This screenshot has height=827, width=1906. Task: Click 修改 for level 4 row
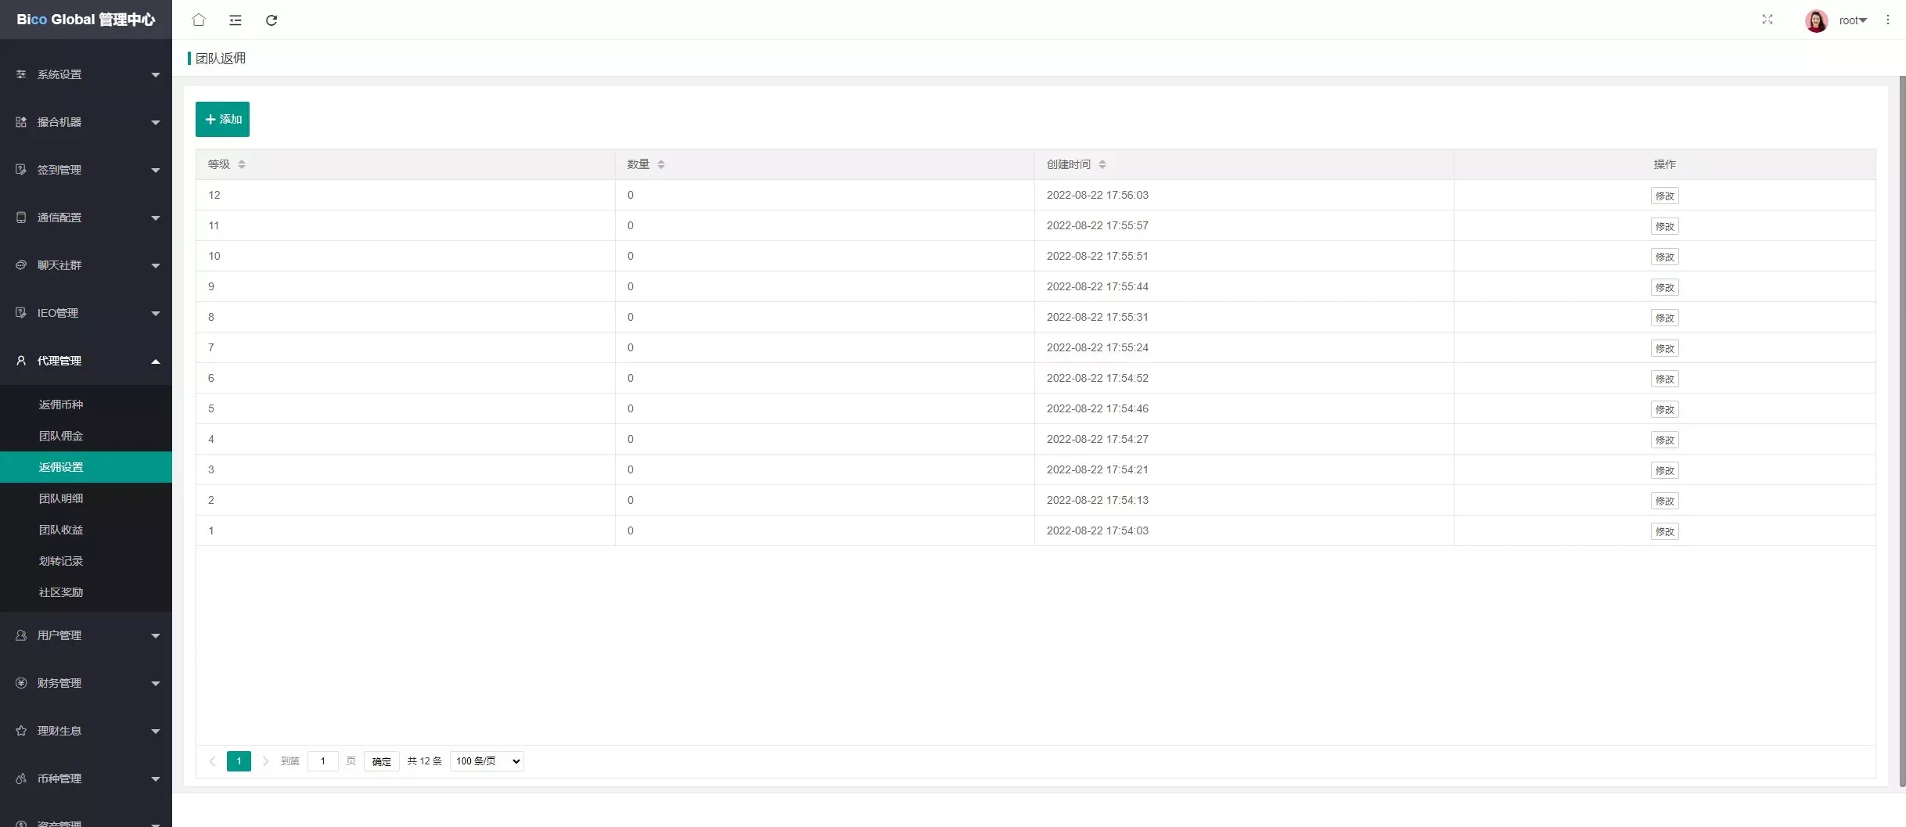pyautogui.click(x=1664, y=440)
